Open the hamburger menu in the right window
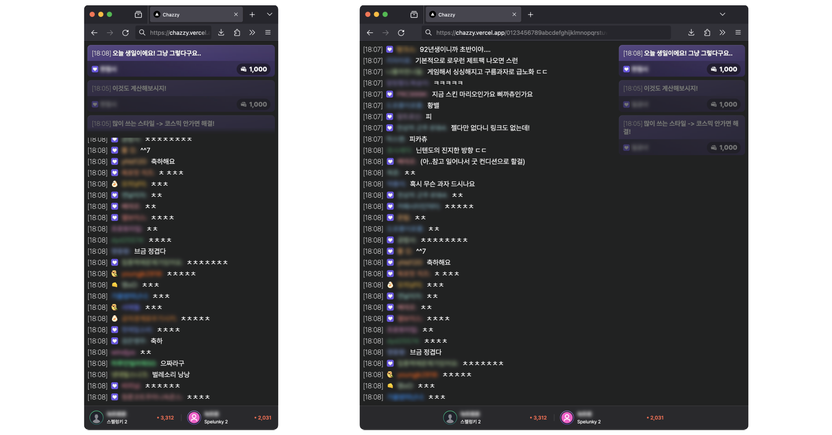The width and height of the screenshot is (832, 435). pyautogui.click(x=738, y=32)
